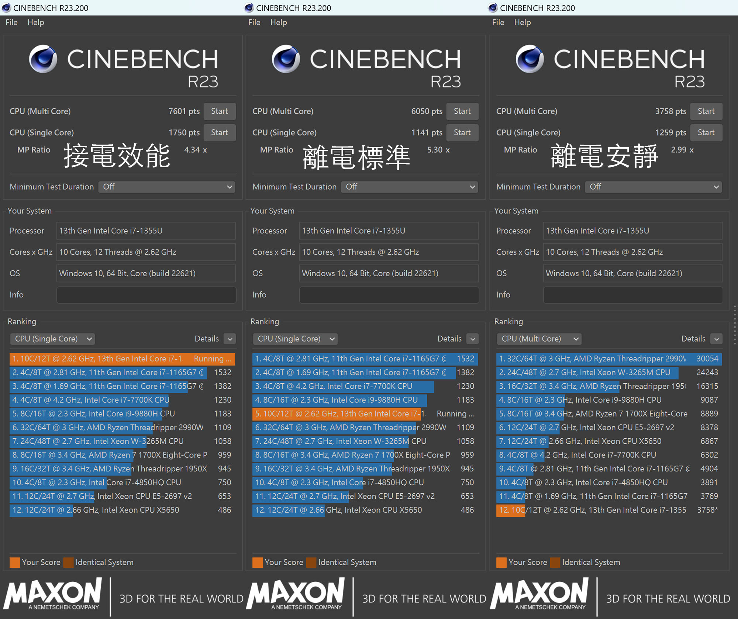The width and height of the screenshot is (738, 619).
Task: Open File menu in right Cinebench window
Action: [498, 23]
